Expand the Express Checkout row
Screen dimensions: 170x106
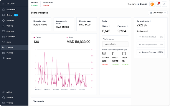[151, 52]
